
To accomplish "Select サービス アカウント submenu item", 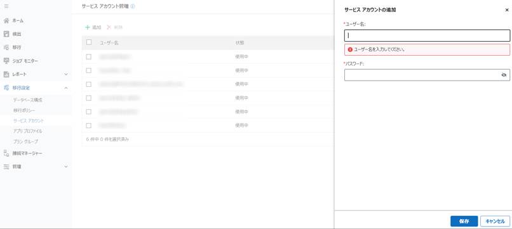I will click(x=29, y=121).
